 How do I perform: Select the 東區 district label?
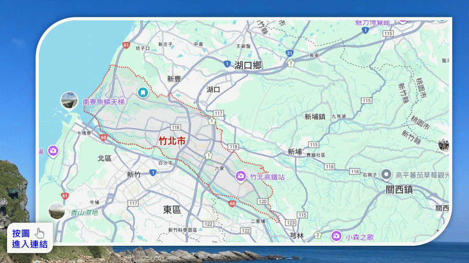172,209
